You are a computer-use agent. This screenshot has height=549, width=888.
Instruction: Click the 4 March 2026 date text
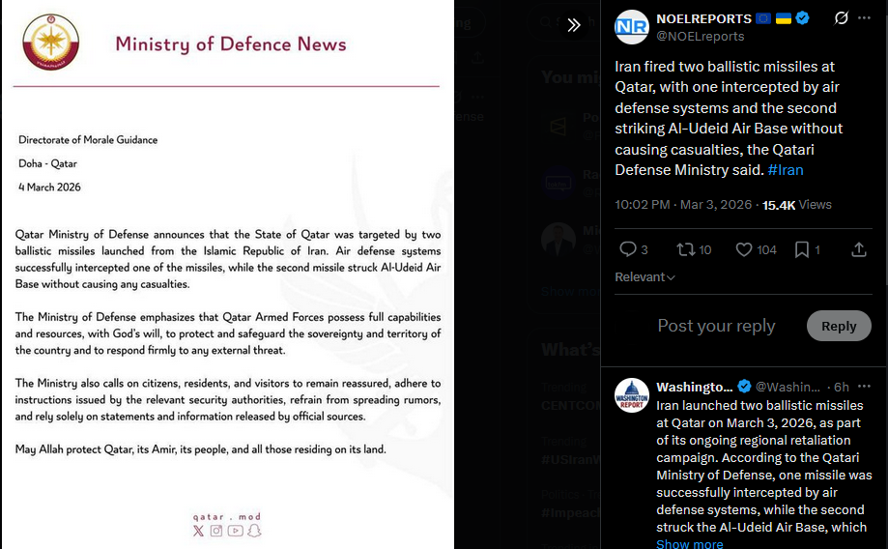tap(49, 187)
